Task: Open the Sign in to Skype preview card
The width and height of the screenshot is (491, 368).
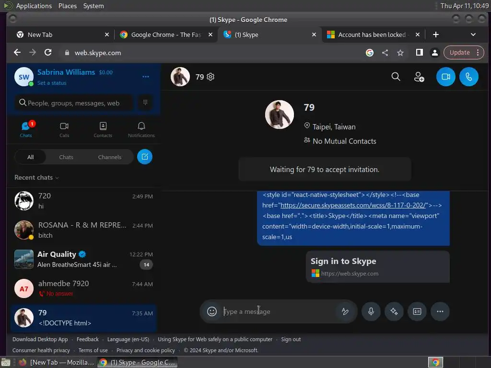Action: pos(378,266)
